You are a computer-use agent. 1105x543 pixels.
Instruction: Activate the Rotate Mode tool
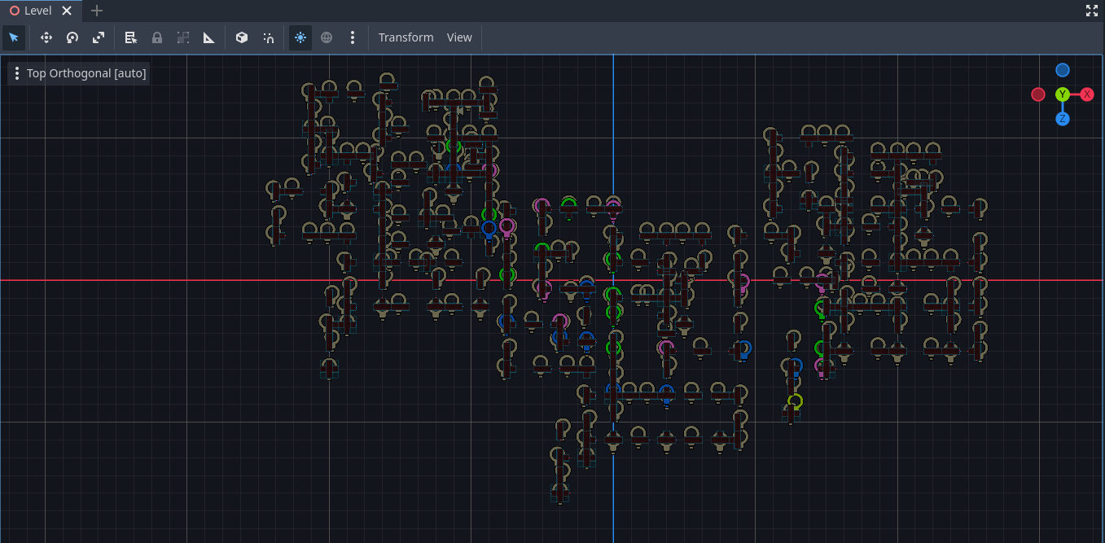click(72, 37)
